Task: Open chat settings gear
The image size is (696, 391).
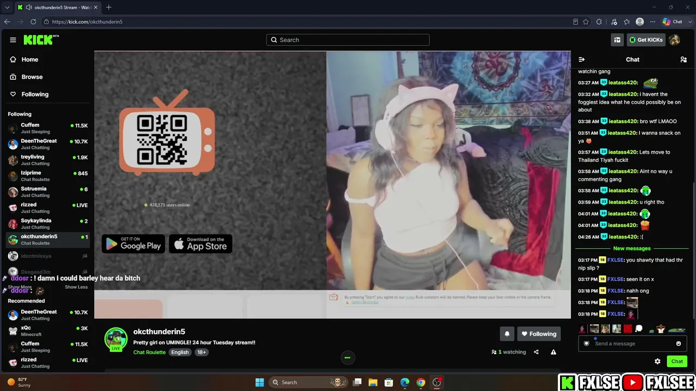Action: 657,361
